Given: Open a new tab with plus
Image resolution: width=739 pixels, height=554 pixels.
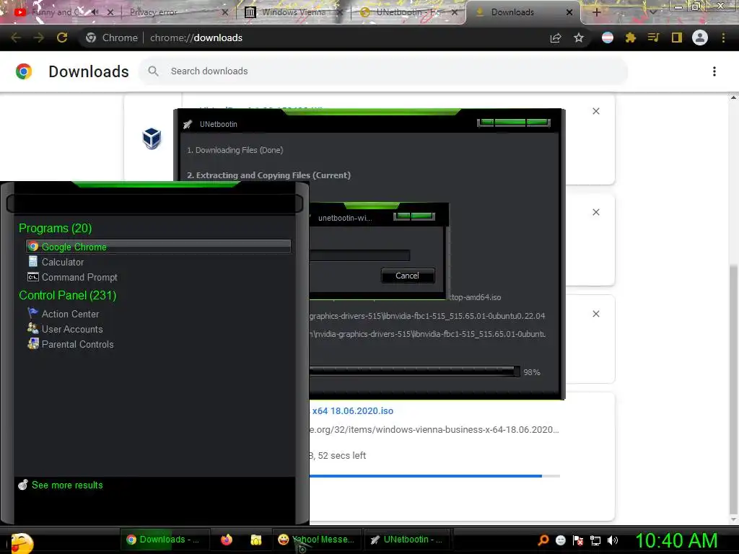Looking at the screenshot, I should (596, 12).
